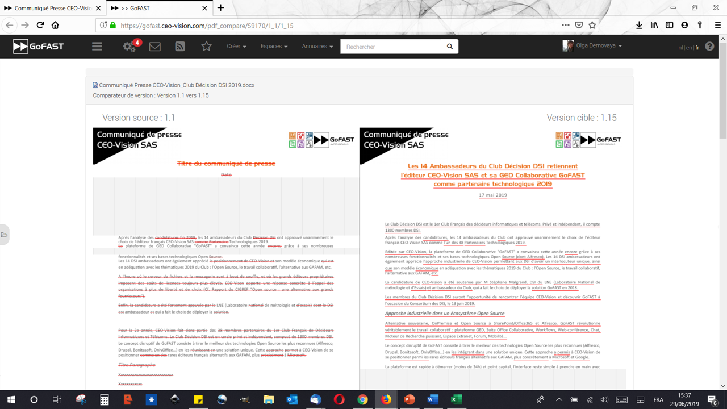727x409 pixels.
Task: Open a new tab with plus button
Action: pos(221,8)
